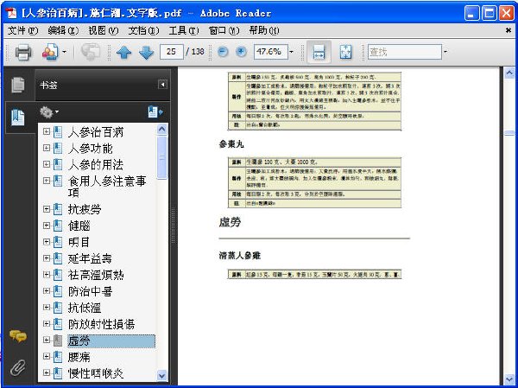Select the highlighted 虚劳 bookmark
518x388 pixels.
111,341
